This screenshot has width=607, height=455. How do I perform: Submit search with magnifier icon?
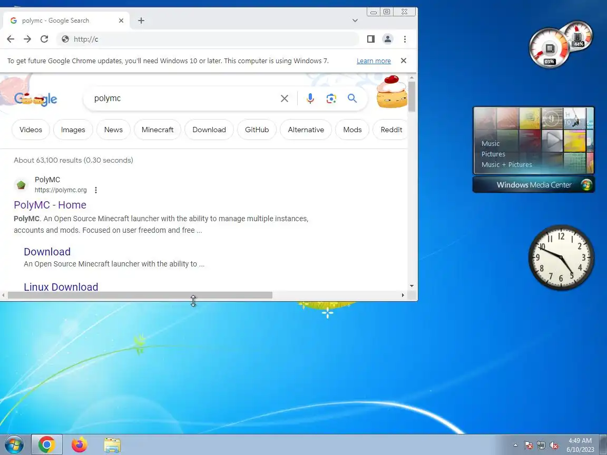point(352,98)
